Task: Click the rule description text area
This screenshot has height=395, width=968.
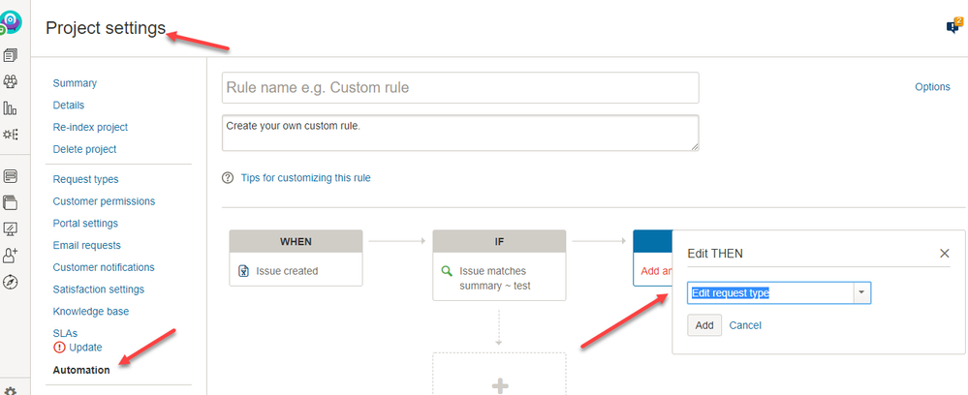Action: pos(460,133)
